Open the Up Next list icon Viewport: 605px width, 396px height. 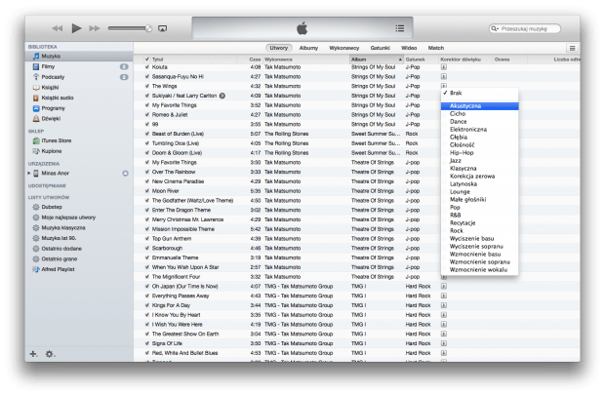coord(400,28)
